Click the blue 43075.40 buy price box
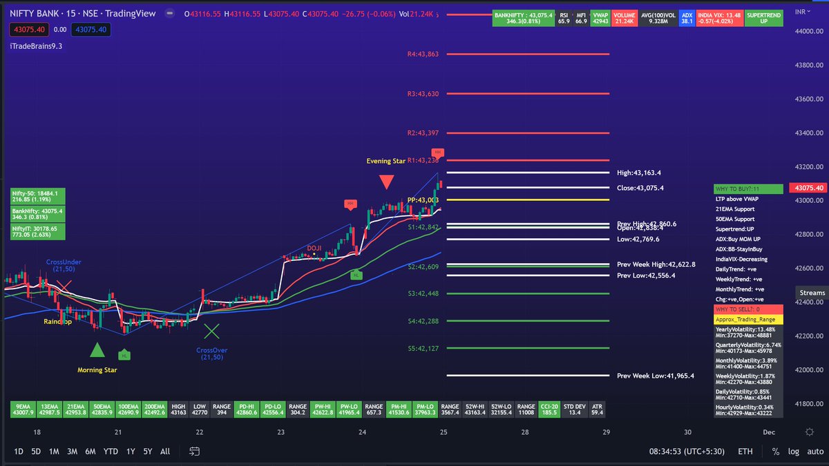The image size is (829, 466). tap(91, 30)
